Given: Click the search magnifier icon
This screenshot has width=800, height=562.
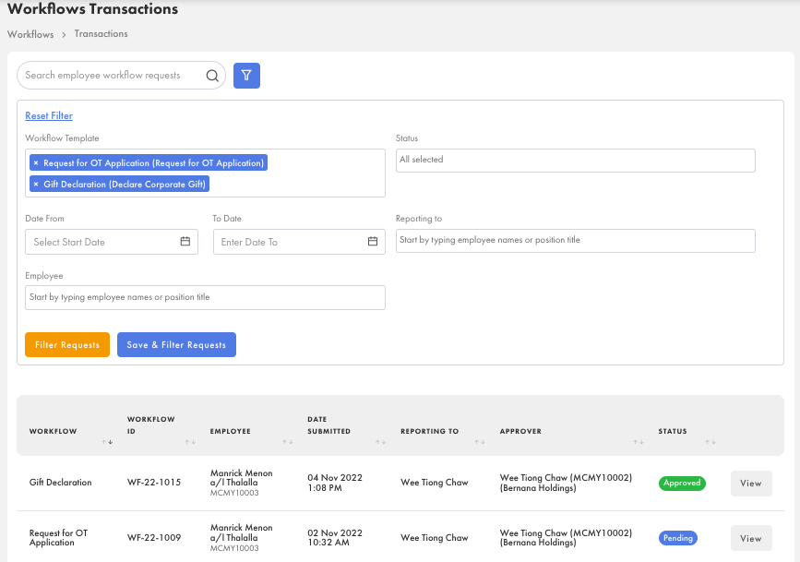Looking at the screenshot, I should pyautogui.click(x=211, y=76).
